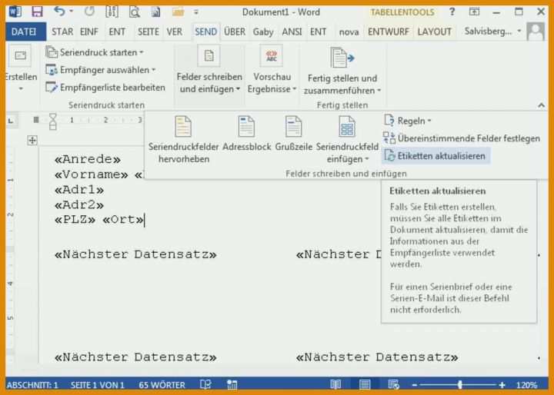Open the Gaby ribbon tab

pyautogui.click(x=263, y=32)
